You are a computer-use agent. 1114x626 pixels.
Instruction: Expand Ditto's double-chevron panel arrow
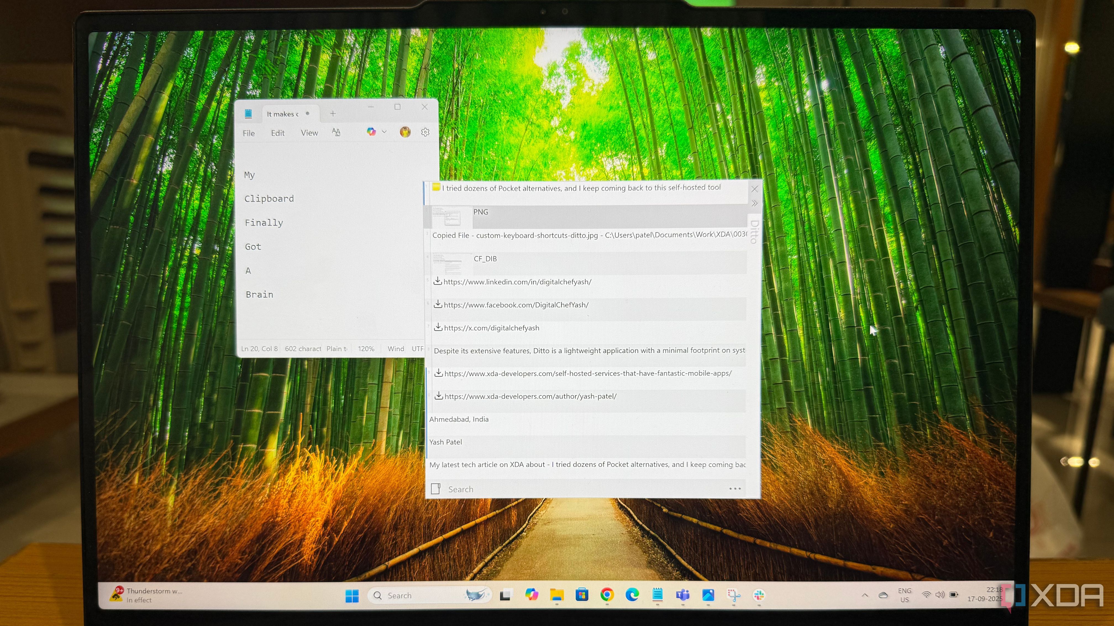(x=755, y=203)
